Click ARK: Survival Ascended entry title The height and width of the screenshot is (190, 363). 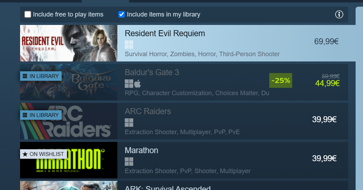click(x=168, y=188)
